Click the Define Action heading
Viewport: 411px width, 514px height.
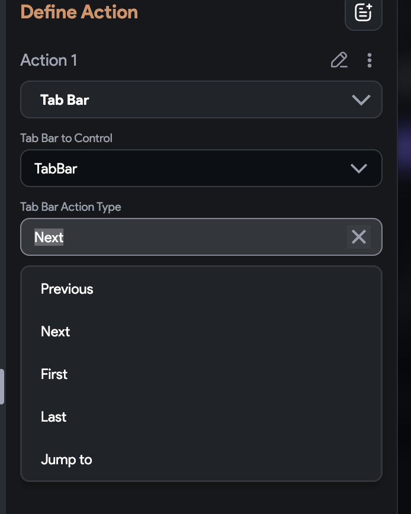point(79,12)
